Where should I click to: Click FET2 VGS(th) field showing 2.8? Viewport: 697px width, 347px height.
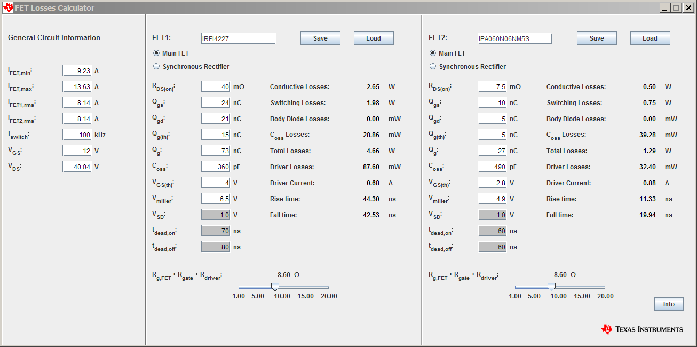492,183
